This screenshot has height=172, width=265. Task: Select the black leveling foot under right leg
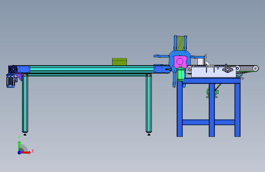click(x=149, y=134)
